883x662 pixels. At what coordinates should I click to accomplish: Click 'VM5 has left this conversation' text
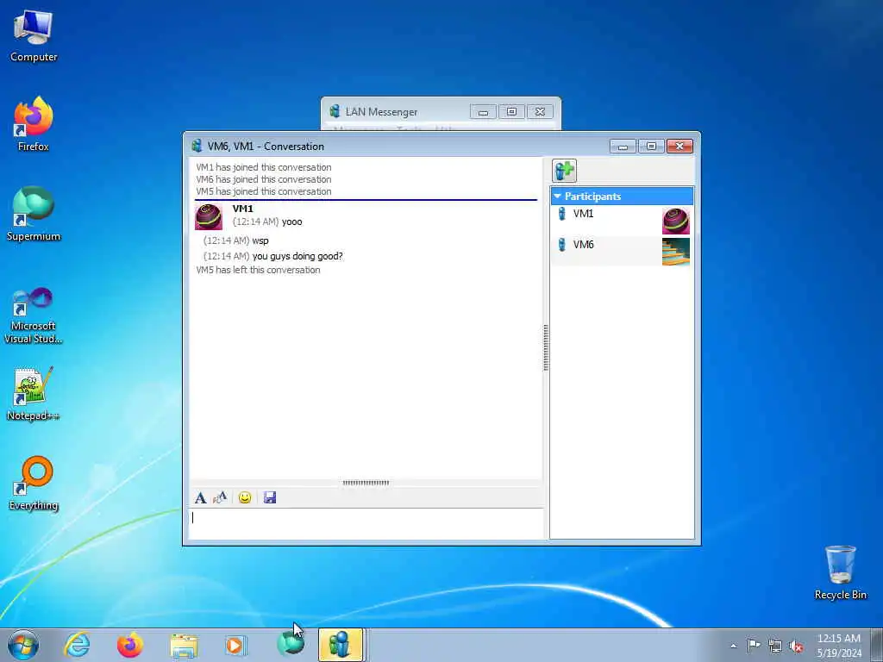(x=258, y=270)
